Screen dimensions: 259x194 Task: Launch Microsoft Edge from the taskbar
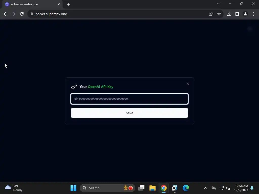click(186, 188)
